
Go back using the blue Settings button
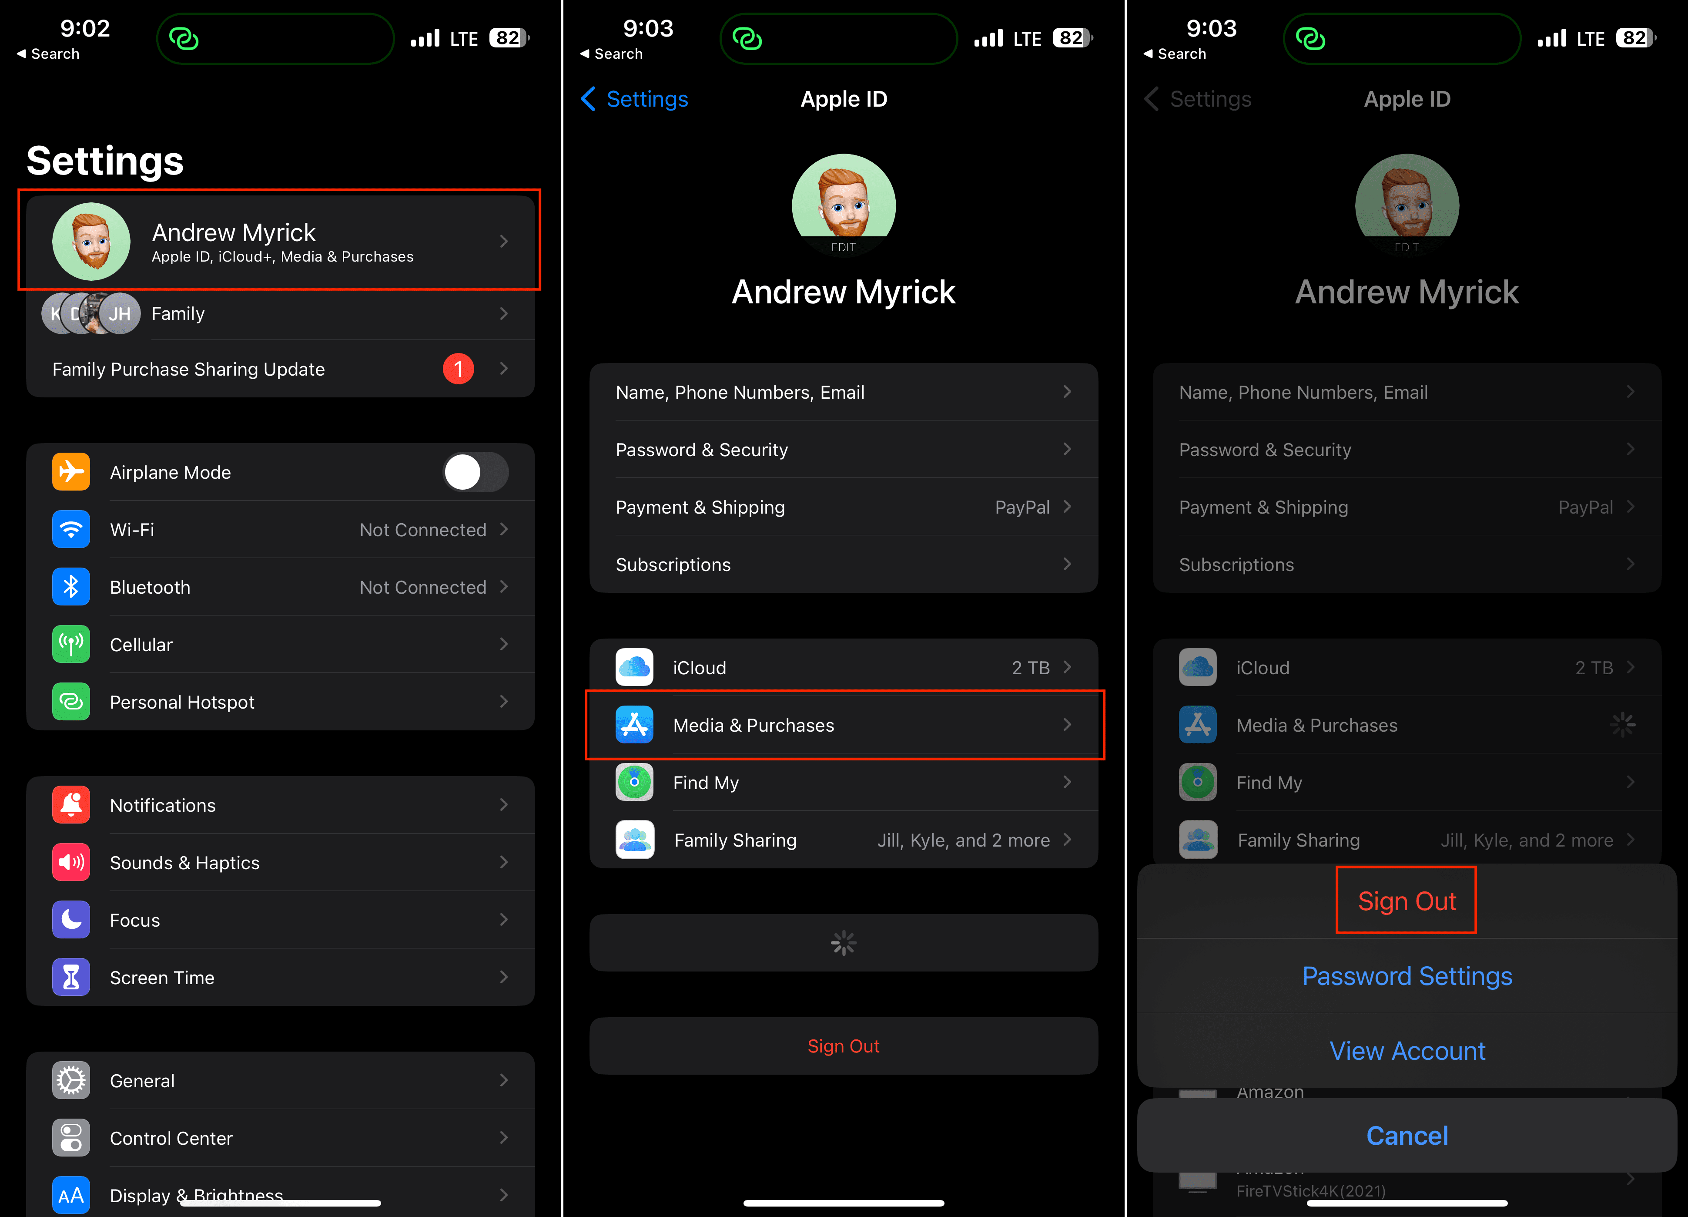pos(634,99)
